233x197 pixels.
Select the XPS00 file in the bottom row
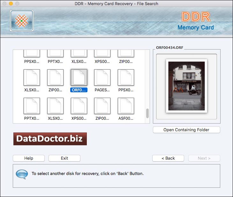point(79,106)
